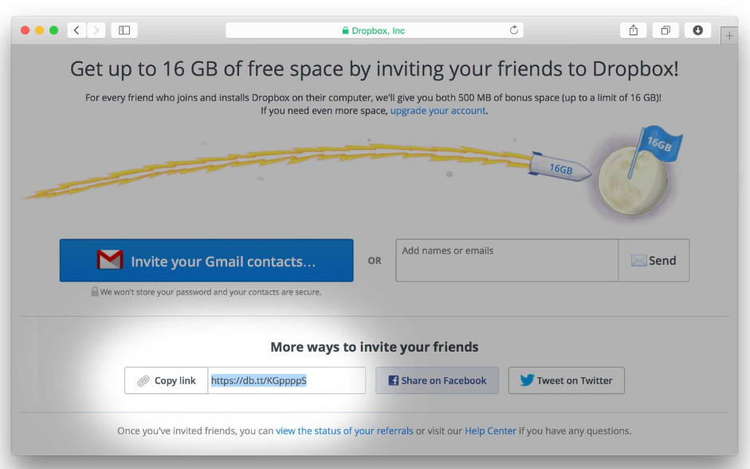Click the Twitter bird icon on the Tweet button
Viewport: 750px width, 469px height.
coord(526,380)
